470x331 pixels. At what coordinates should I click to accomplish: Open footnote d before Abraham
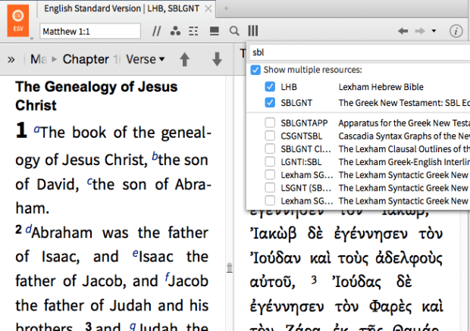29,230
